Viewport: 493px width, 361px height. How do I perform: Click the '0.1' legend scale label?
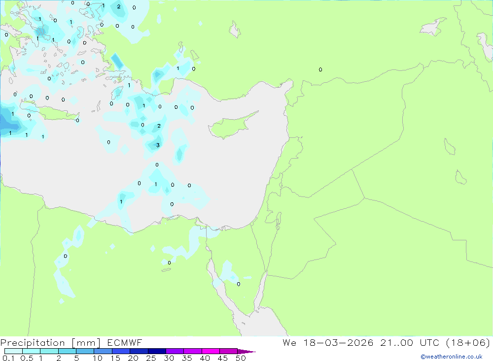click(8, 358)
